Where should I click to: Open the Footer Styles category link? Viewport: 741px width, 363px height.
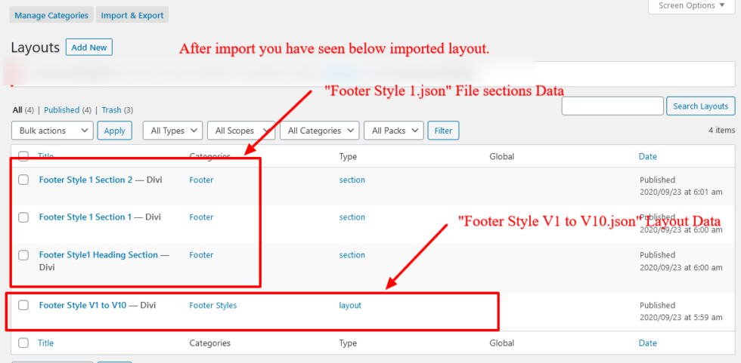(x=212, y=306)
